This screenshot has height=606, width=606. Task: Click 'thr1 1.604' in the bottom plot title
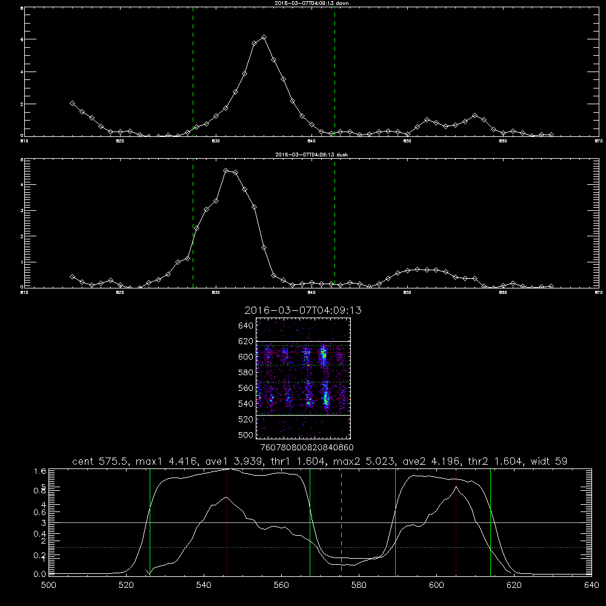[x=296, y=461]
